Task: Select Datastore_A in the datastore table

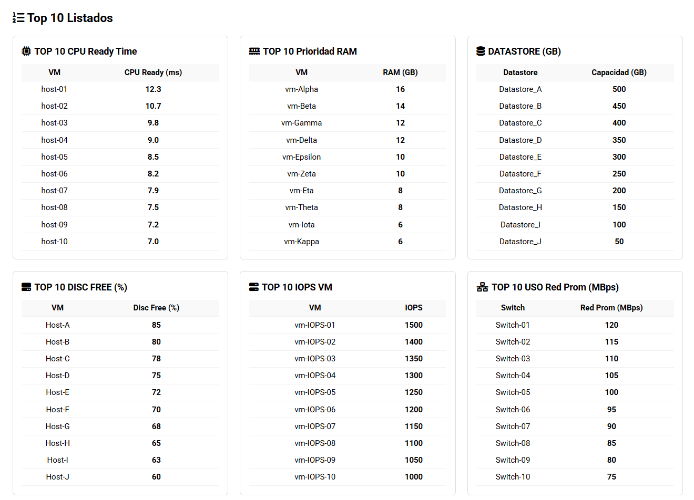Action: pos(520,89)
